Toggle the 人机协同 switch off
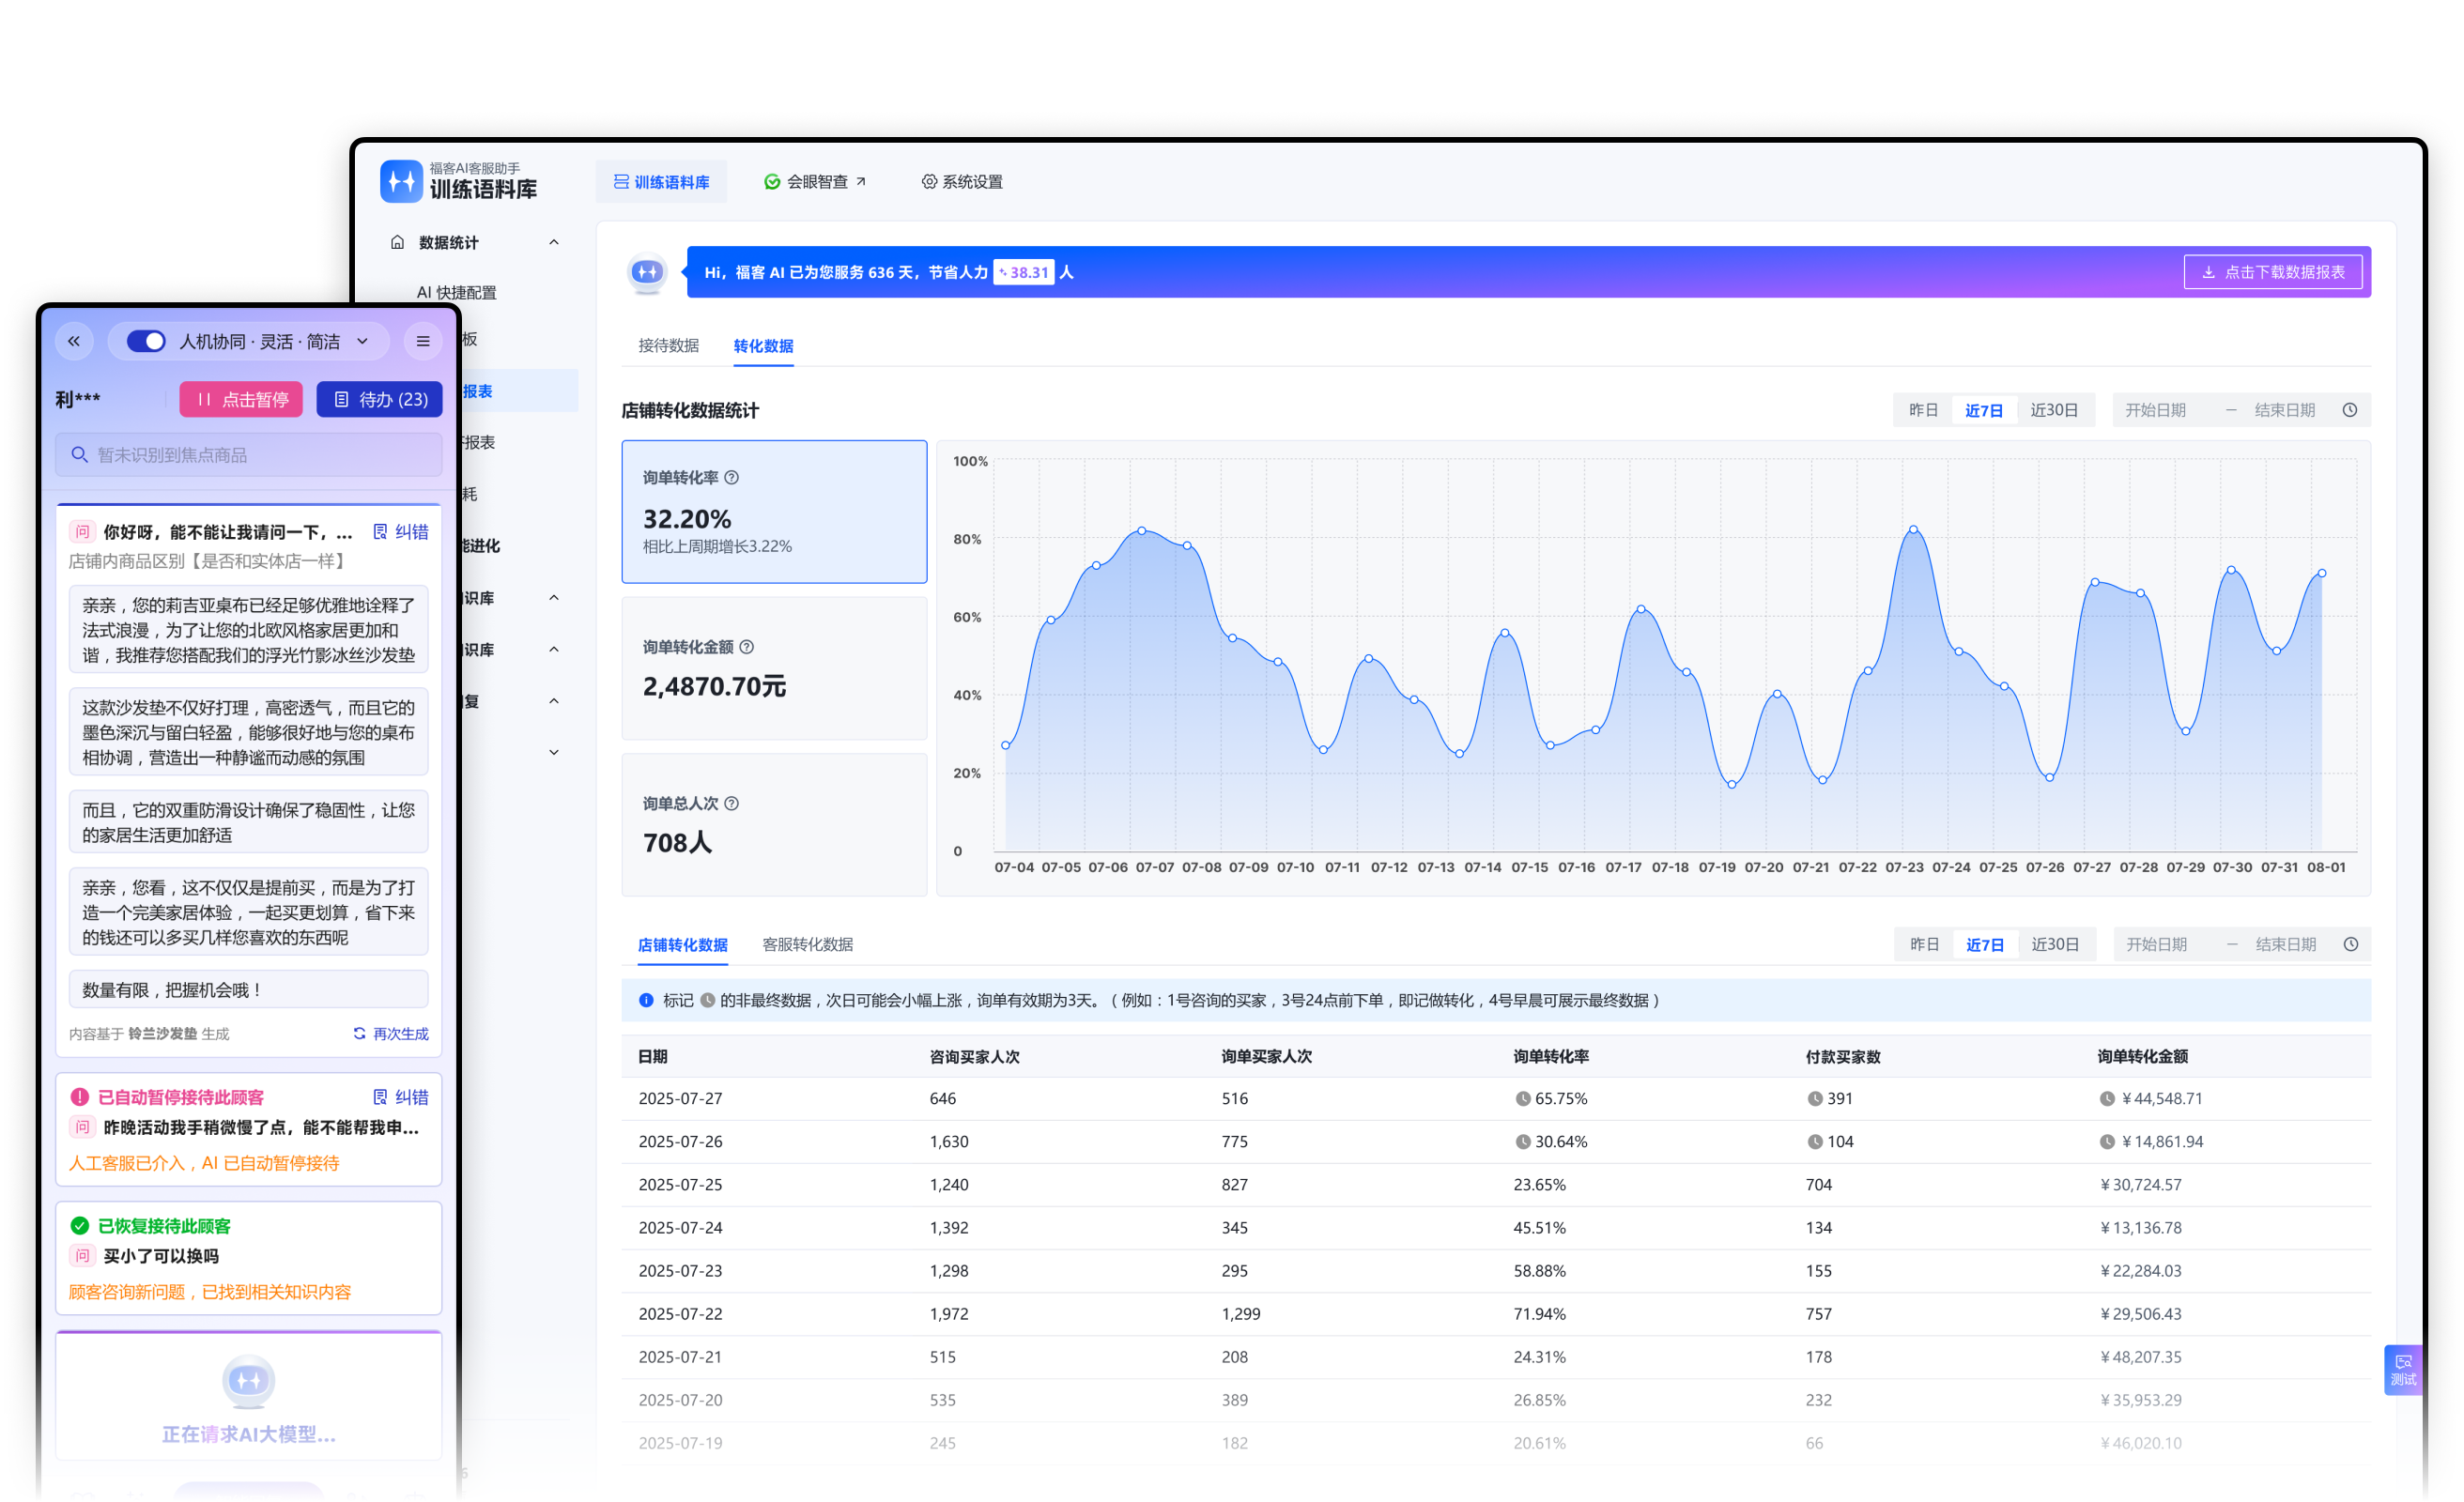This screenshot has width=2464, height=1502. tap(146, 342)
